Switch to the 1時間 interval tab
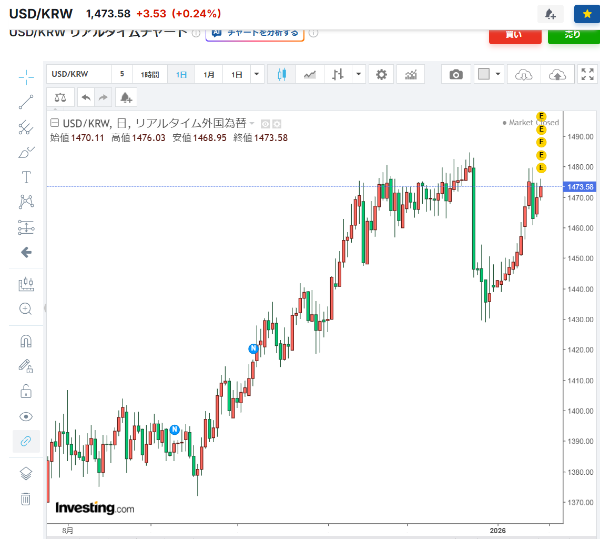The image size is (600, 539). (x=149, y=75)
